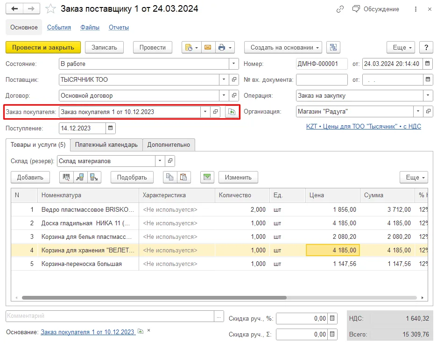Screen dimensions: 437x344
Task: Select the Дополнительно tab
Action: pyautogui.click(x=169, y=145)
